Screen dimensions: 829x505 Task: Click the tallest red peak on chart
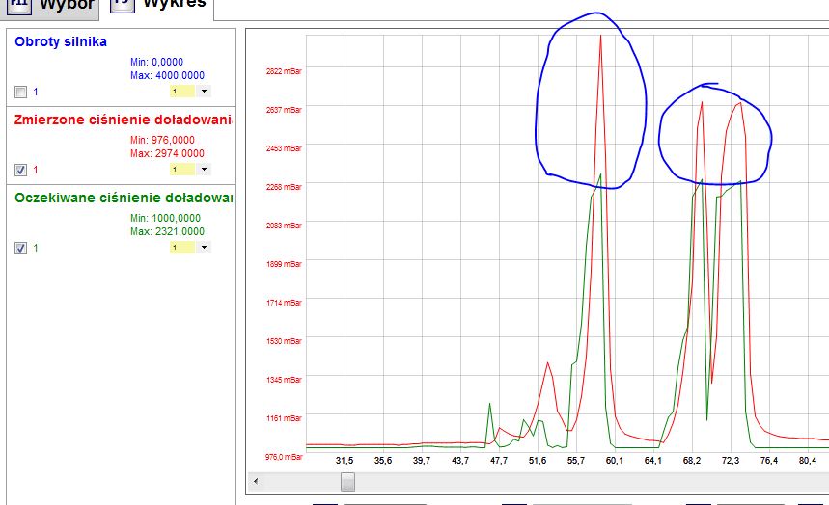click(x=601, y=39)
